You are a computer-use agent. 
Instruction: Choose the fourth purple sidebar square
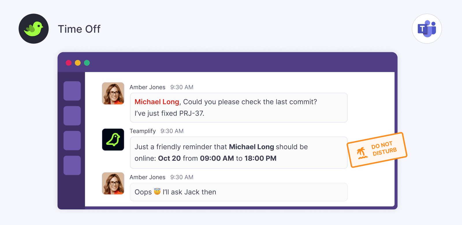(72, 165)
